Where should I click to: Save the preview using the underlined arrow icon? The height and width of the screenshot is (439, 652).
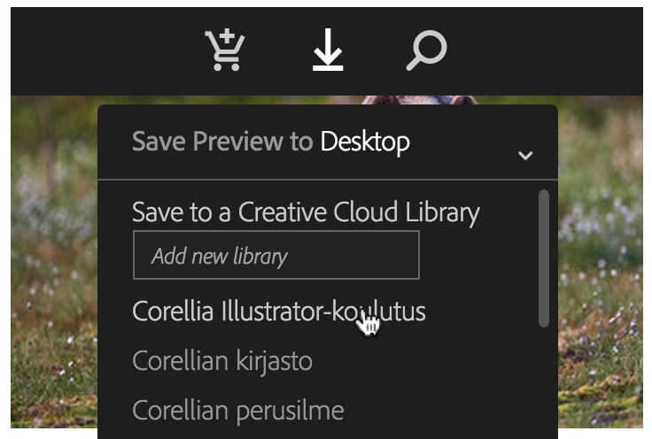pyautogui.click(x=328, y=50)
